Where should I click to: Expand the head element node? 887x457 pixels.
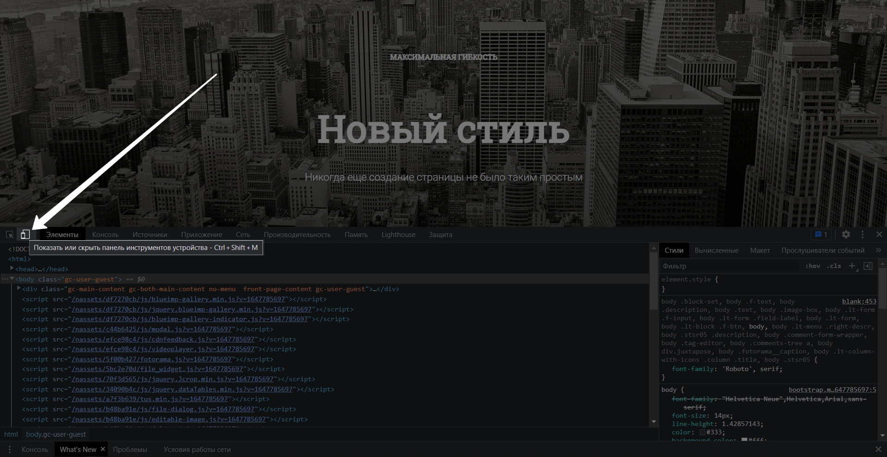coord(12,268)
